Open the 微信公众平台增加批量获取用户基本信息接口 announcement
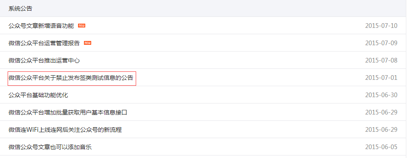The height and width of the screenshot is (158, 408). [x=68, y=112]
